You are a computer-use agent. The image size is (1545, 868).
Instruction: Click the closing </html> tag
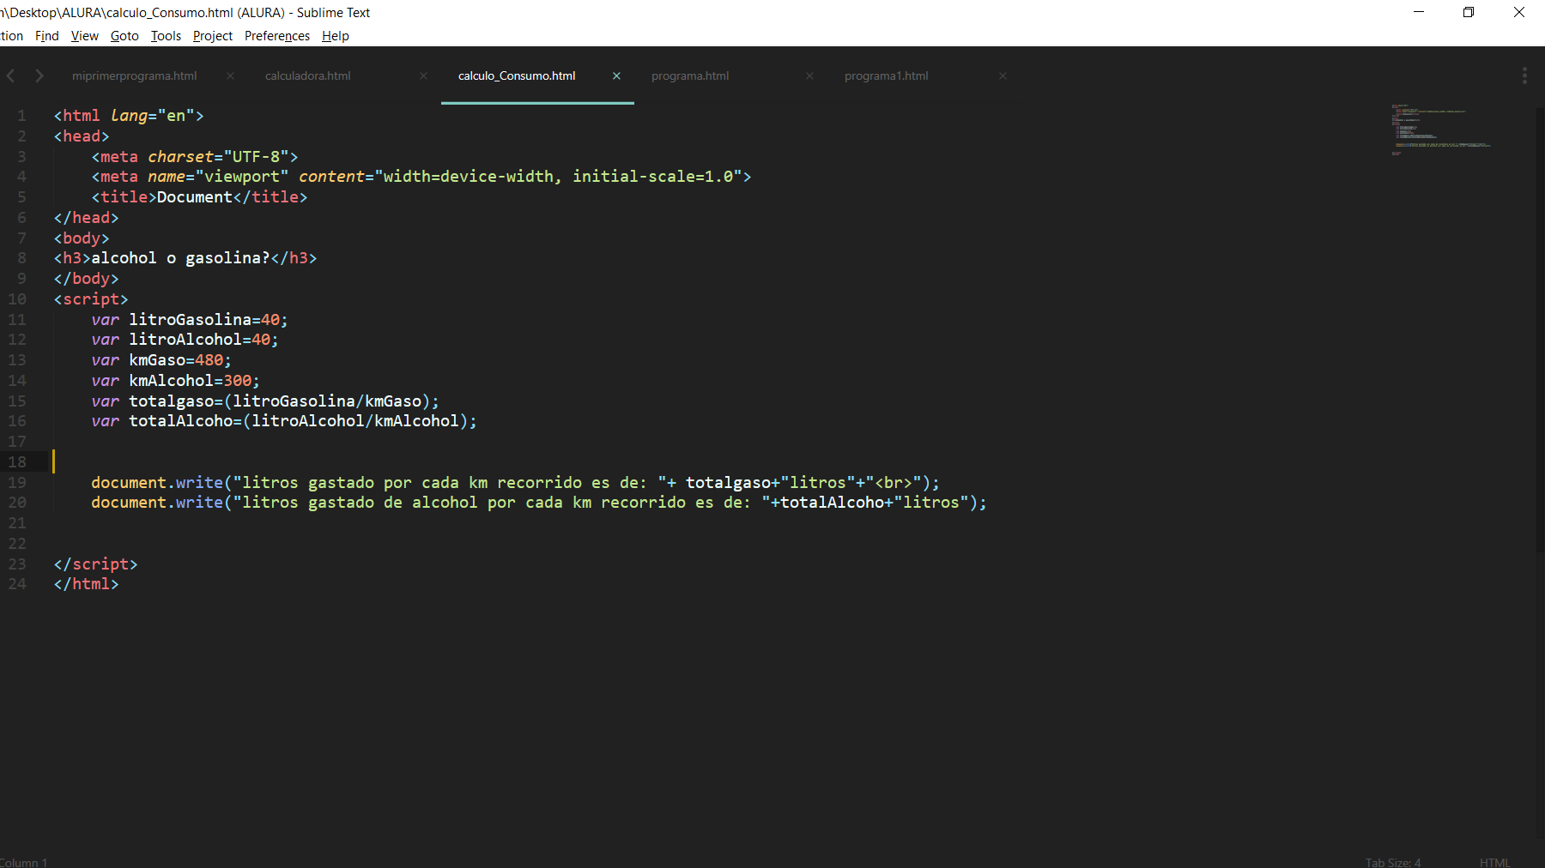pyautogui.click(x=86, y=584)
